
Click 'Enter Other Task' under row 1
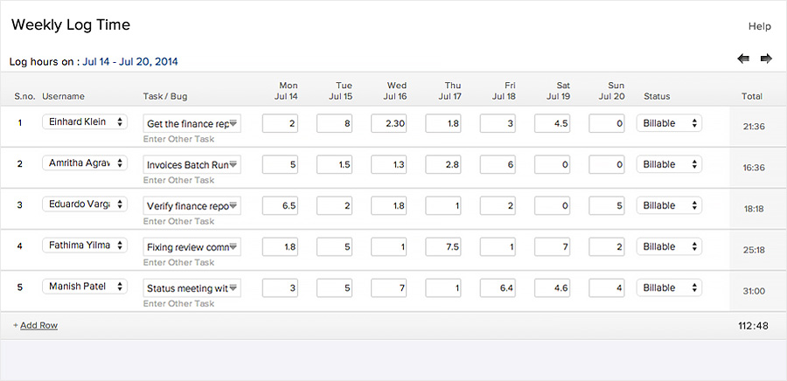pos(178,139)
